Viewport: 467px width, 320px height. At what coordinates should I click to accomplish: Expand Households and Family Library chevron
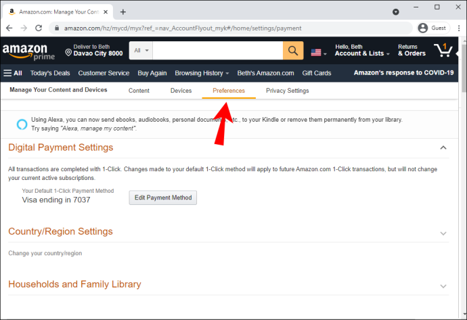pos(443,286)
